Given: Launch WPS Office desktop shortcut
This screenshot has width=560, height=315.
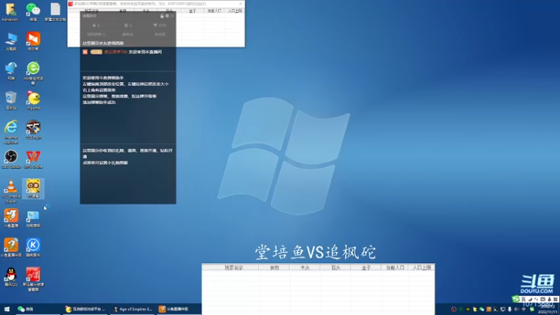Looking at the screenshot, I should (33, 160).
